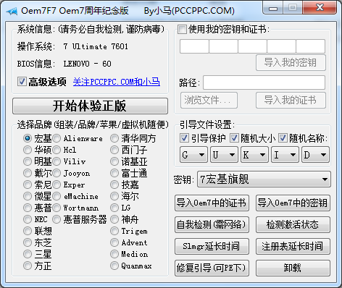Image resolution: width=342 pixels, height=288 pixels.
Task: Uncheck the 随机名称 checkbox
Action: pyautogui.click(x=283, y=138)
